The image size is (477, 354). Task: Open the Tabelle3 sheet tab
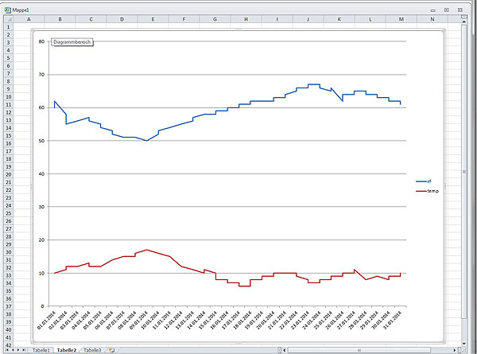click(x=92, y=350)
